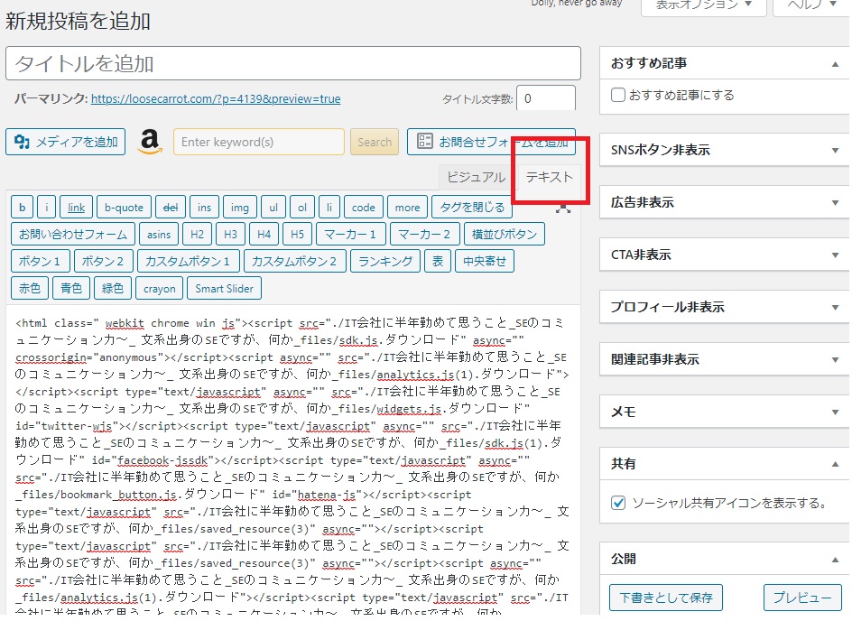Click the タイトル文字数 count field

pyautogui.click(x=545, y=98)
